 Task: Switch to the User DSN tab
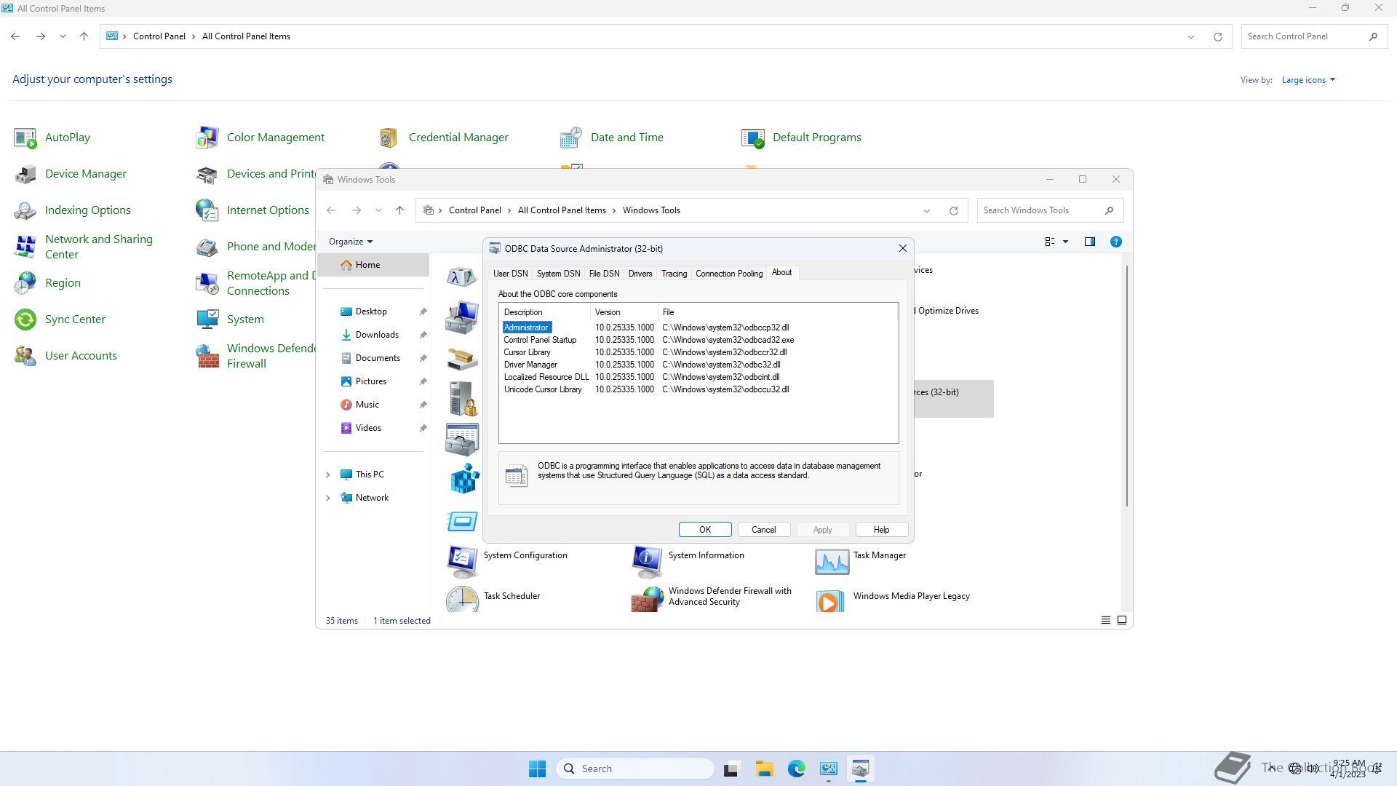pos(511,274)
